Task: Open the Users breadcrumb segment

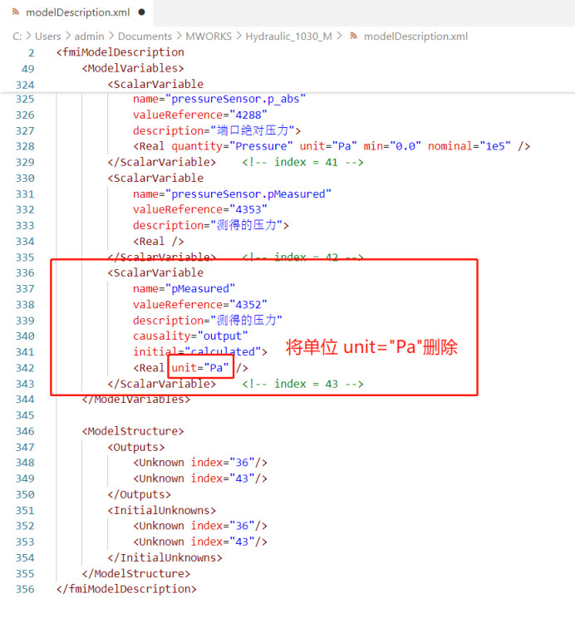Action: click(x=47, y=37)
